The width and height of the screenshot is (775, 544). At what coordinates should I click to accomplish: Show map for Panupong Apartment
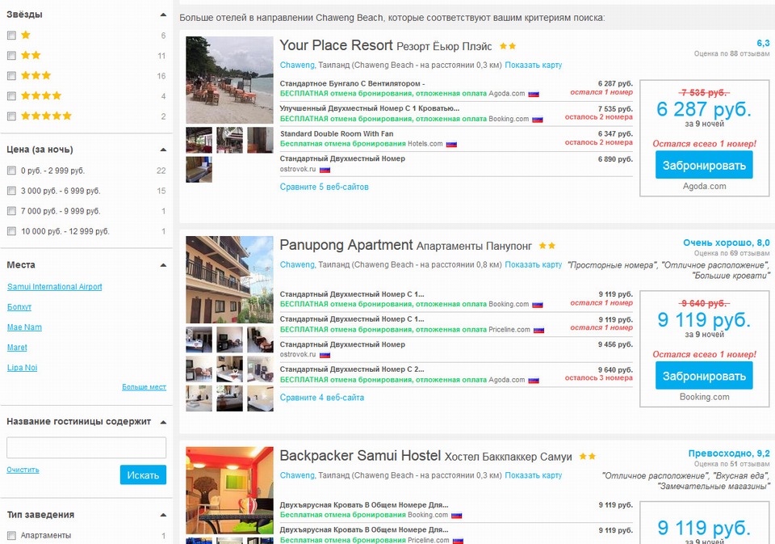click(x=534, y=265)
